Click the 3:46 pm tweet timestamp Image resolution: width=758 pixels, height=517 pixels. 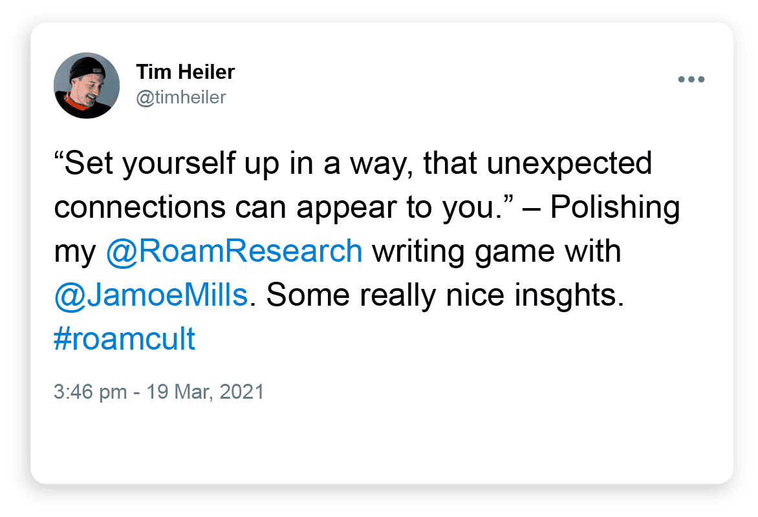pyautogui.click(x=160, y=392)
